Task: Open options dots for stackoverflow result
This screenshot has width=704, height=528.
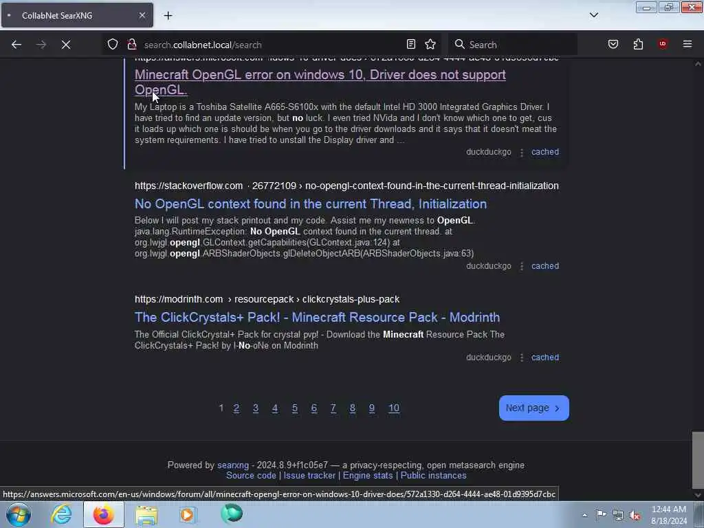Action: pyautogui.click(x=522, y=266)
